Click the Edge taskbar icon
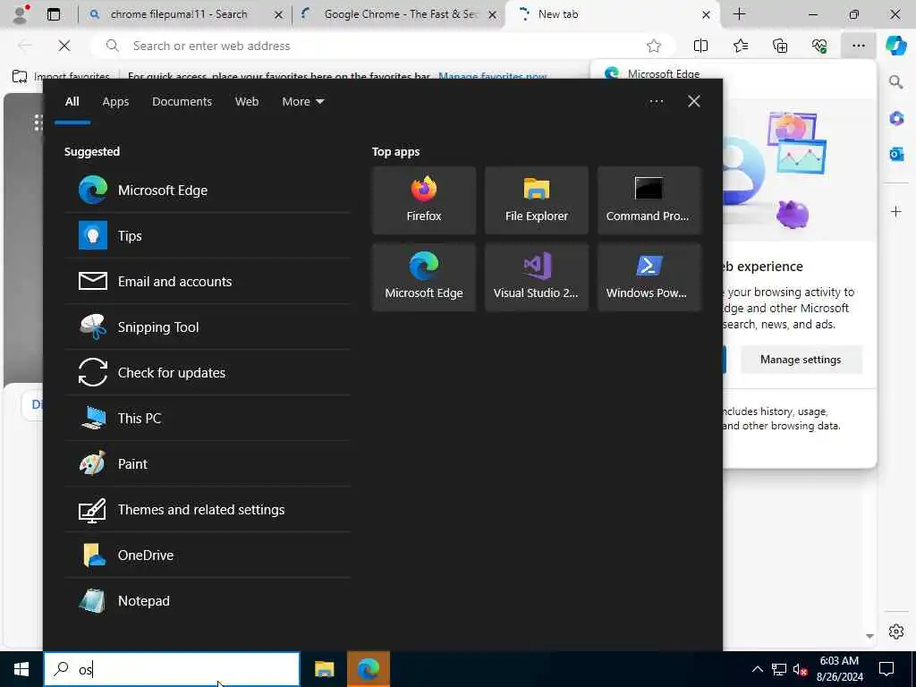Viewport: 916px width, 687px height. pyautogui.click(x=368, y=669)
